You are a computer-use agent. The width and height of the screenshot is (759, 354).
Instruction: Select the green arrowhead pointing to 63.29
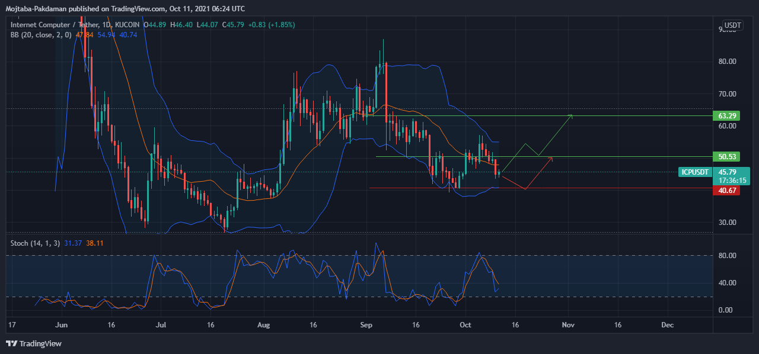570,116
